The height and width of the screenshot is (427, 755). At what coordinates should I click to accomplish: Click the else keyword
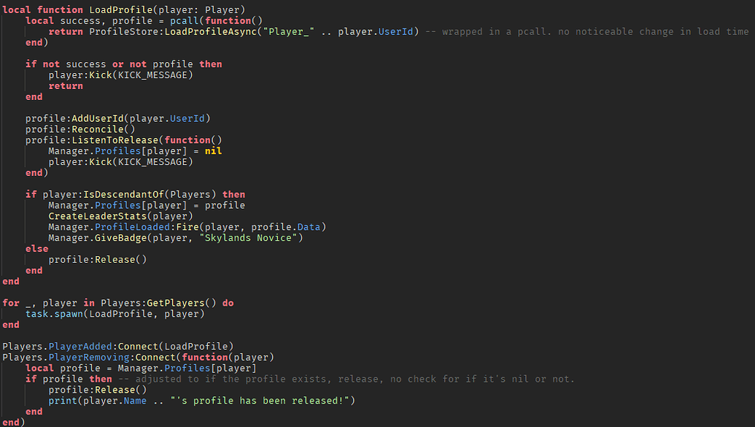(36, 249)
